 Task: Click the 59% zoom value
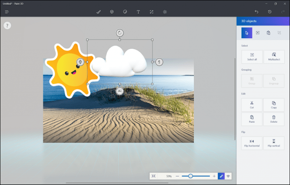169,176
